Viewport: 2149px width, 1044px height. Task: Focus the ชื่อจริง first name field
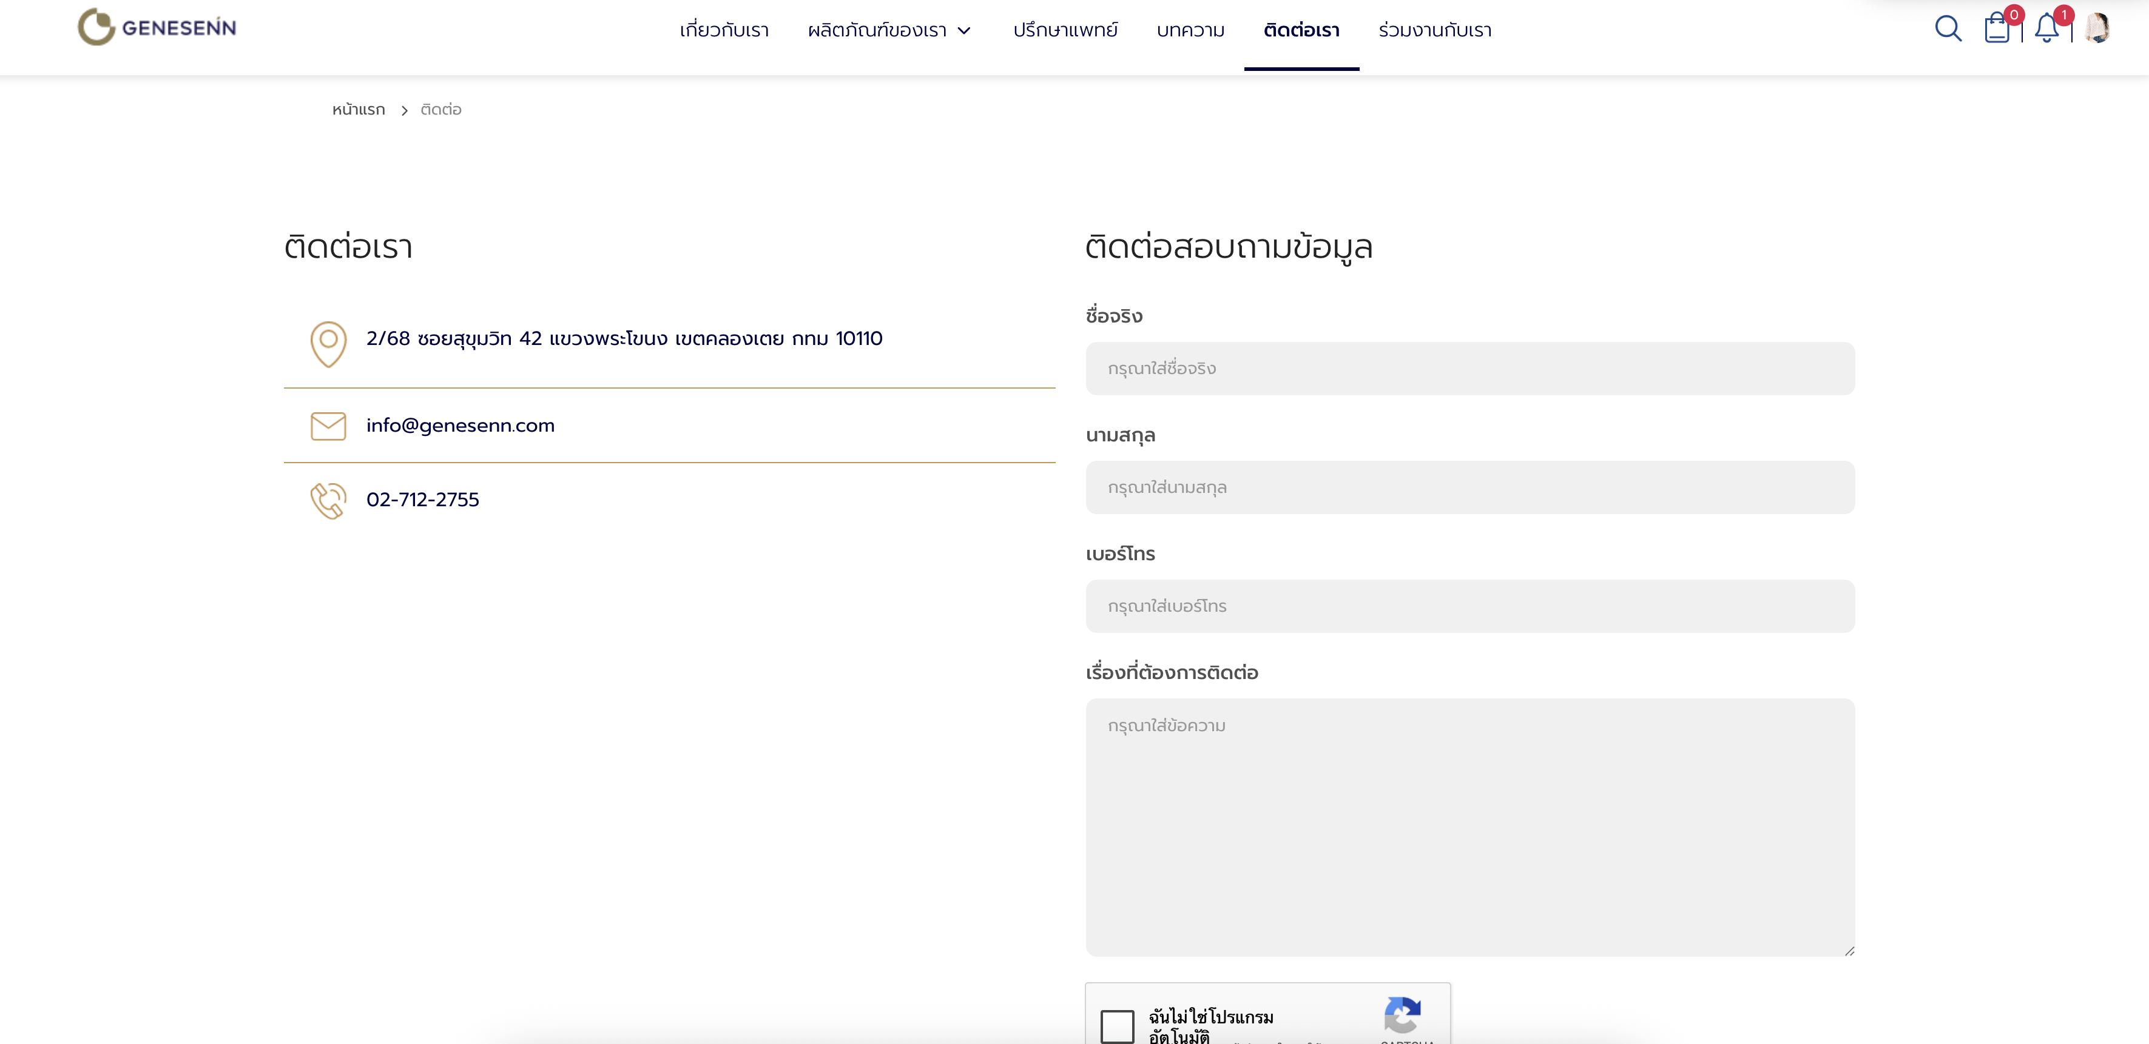point(1470,369)
